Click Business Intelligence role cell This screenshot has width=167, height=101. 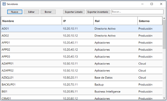click(x=108, y=92)
